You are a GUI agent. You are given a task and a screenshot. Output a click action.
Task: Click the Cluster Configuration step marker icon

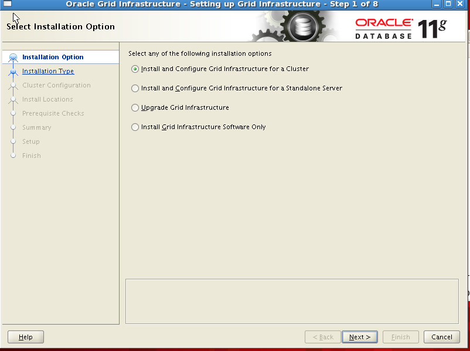pyautogui.click(x=13, y=86)
